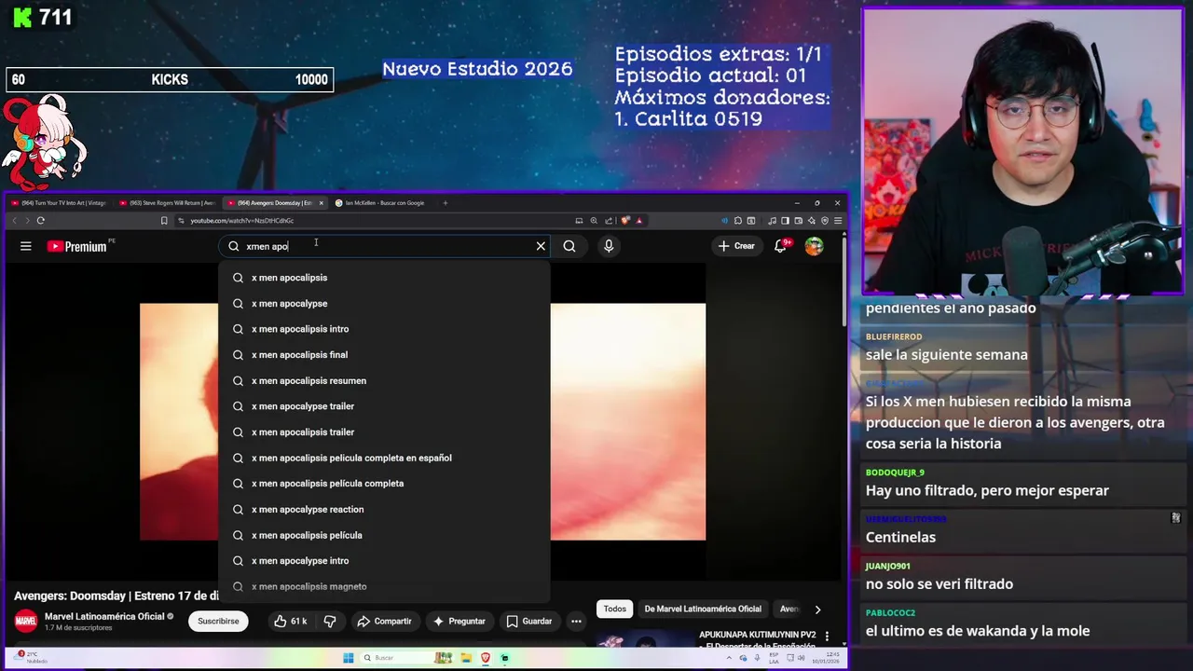This screenshot has height=671, width=1193.
Task: Open Marvel Latinoamérica Oficial channel avatar
Action: [x=25, y=622]
